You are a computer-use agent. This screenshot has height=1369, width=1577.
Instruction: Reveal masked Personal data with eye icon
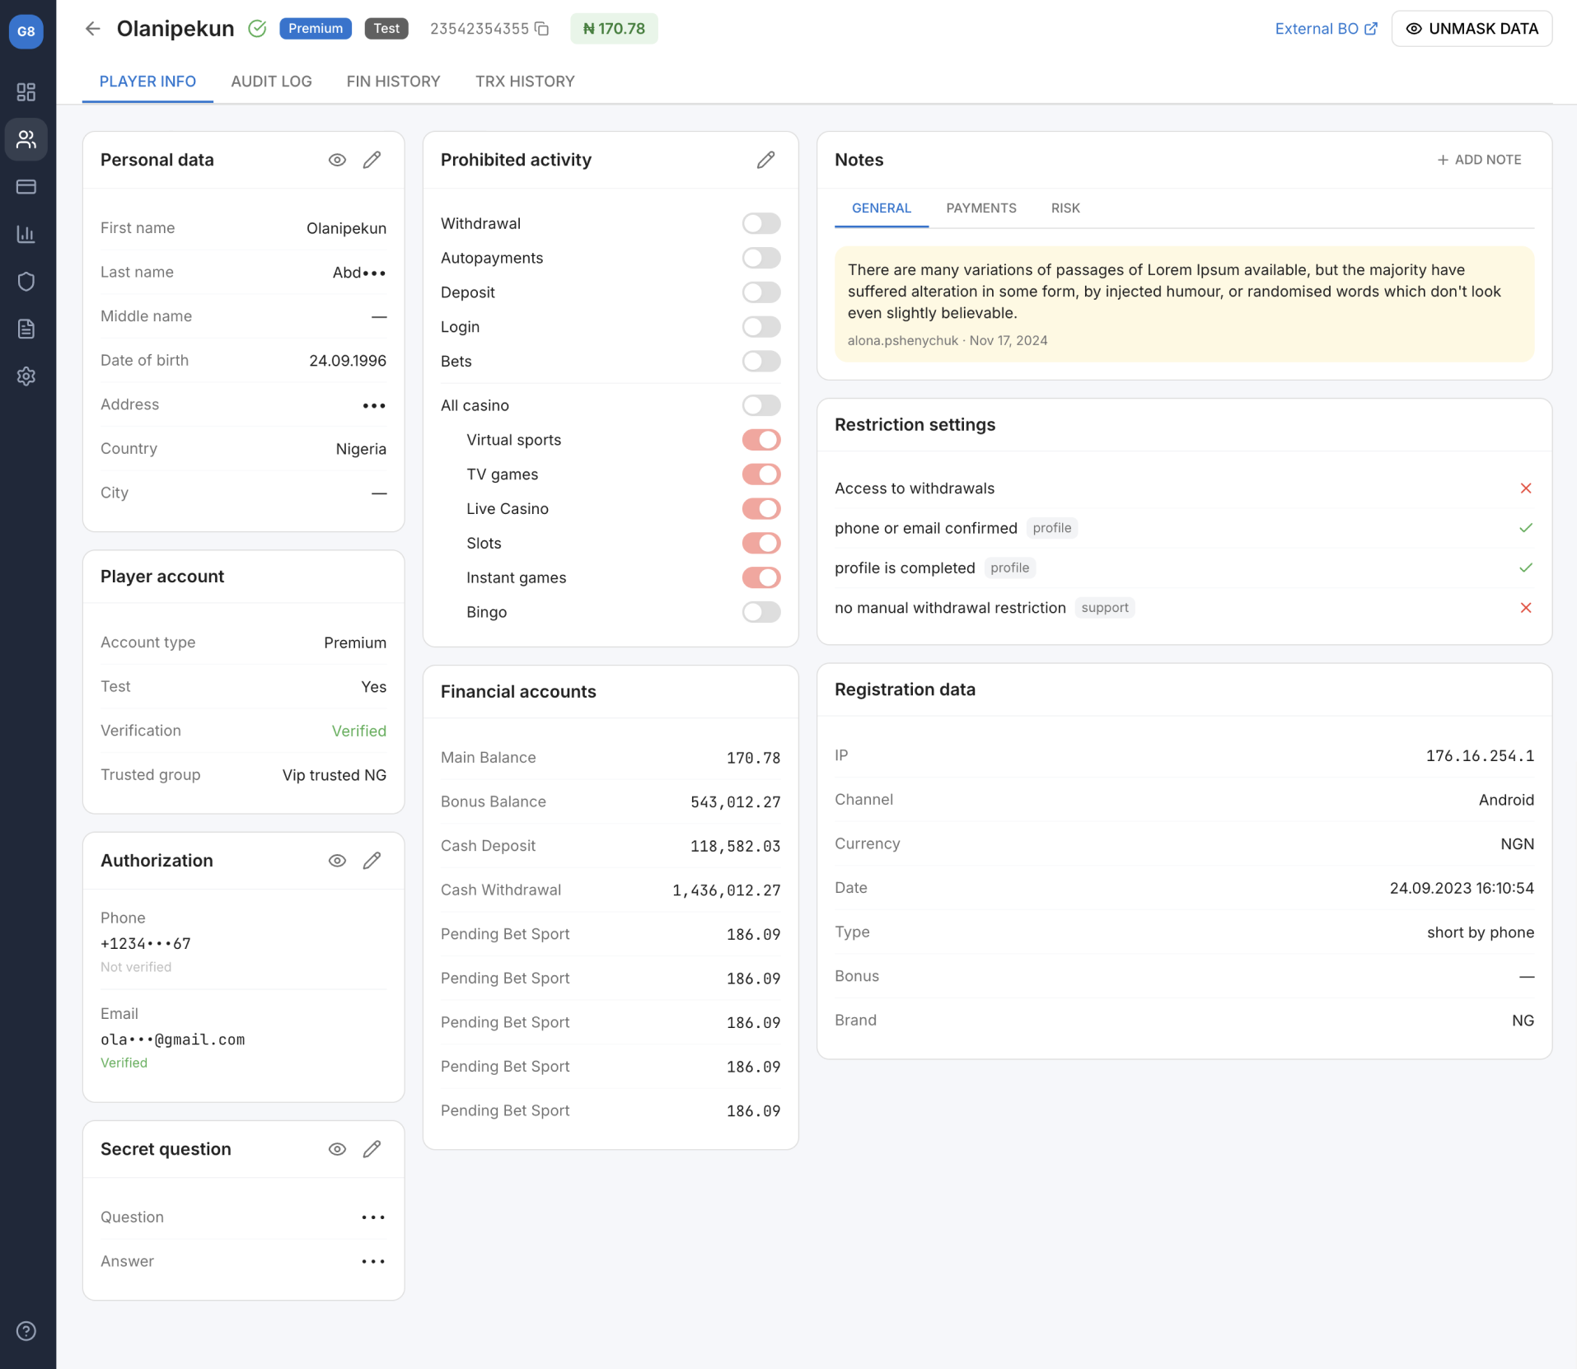[338, 159]
